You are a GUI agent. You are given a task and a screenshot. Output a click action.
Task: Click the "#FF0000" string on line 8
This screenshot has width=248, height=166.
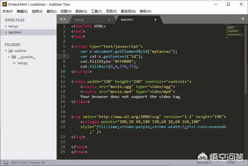click(x=123, y=61)
